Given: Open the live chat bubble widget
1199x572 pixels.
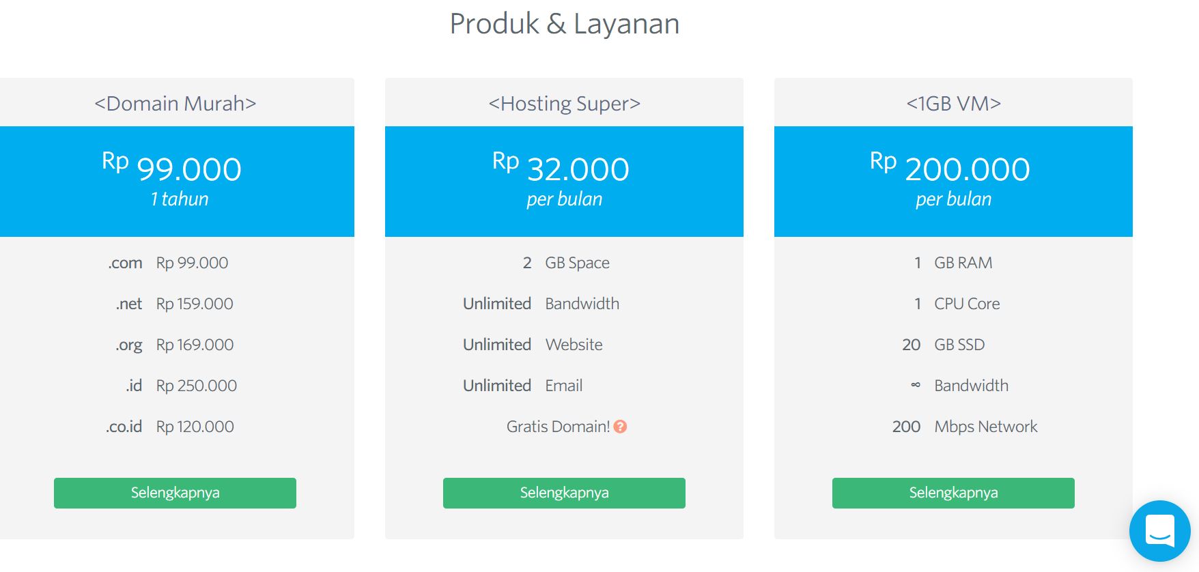Looking at the screenshot, I should tap(1159, 531).
